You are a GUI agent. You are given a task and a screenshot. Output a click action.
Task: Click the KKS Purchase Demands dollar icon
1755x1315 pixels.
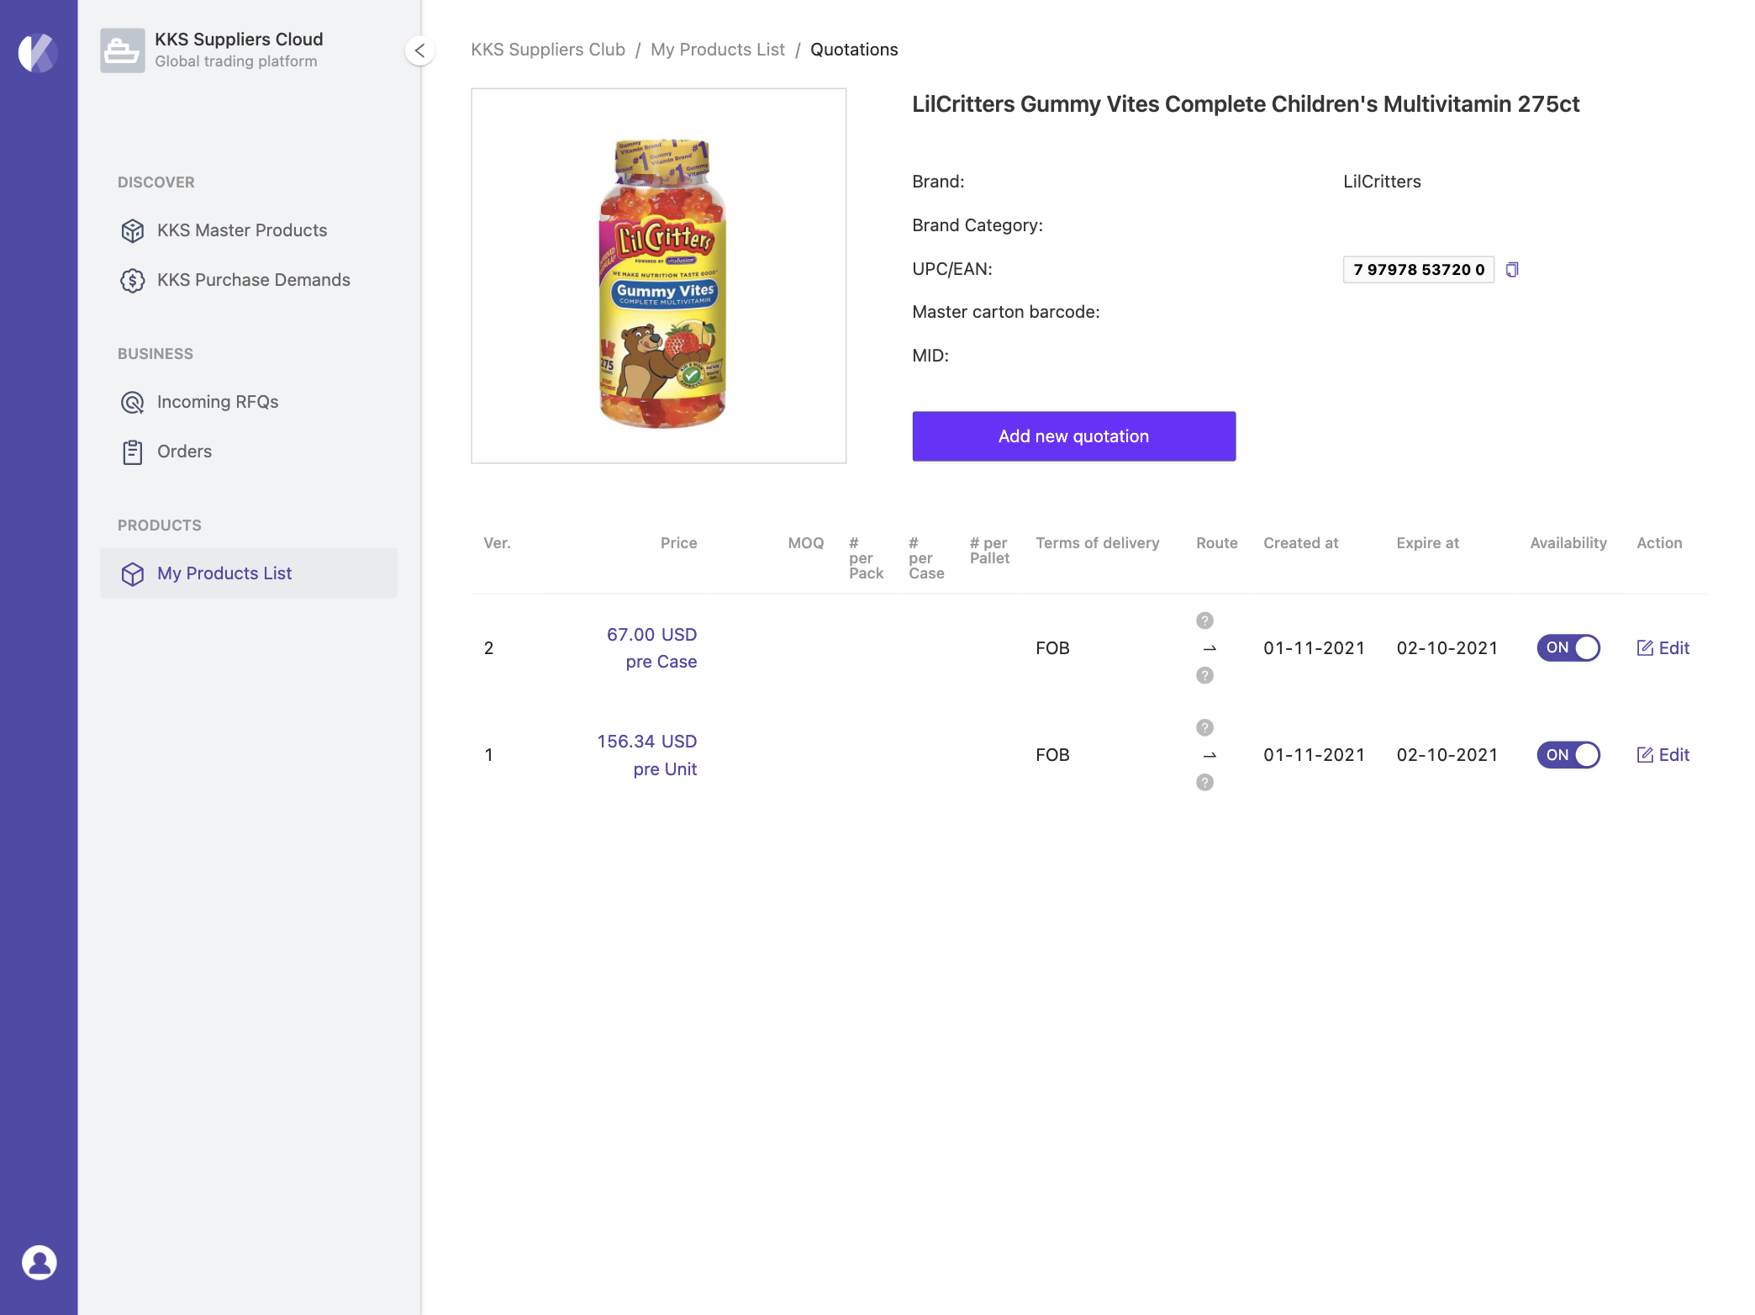tap(133, 280)
